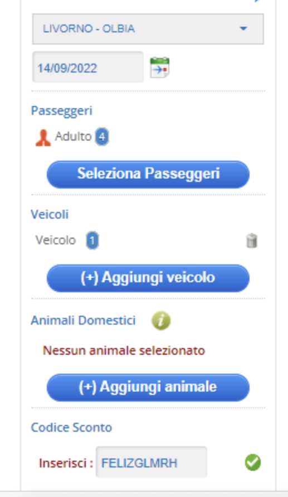Click the green discount code validation checkmark
Viewport: 288px width, 497px height.
pyautogui.click(x=253, y=462)
